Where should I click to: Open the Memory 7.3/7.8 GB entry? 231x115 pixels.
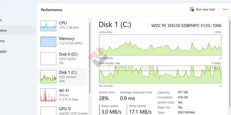tap(70, 41)
